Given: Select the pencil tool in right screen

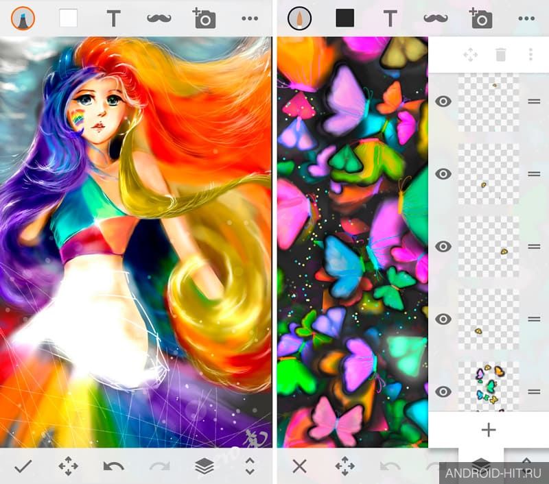Looking at the screenshot, I should 299,19.
